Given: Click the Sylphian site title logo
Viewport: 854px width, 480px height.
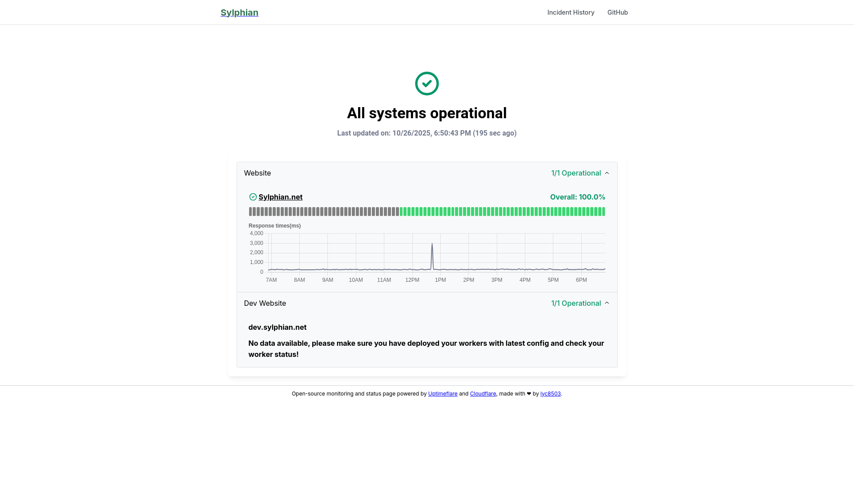Looking at the screenshot, I should [239, 12].
